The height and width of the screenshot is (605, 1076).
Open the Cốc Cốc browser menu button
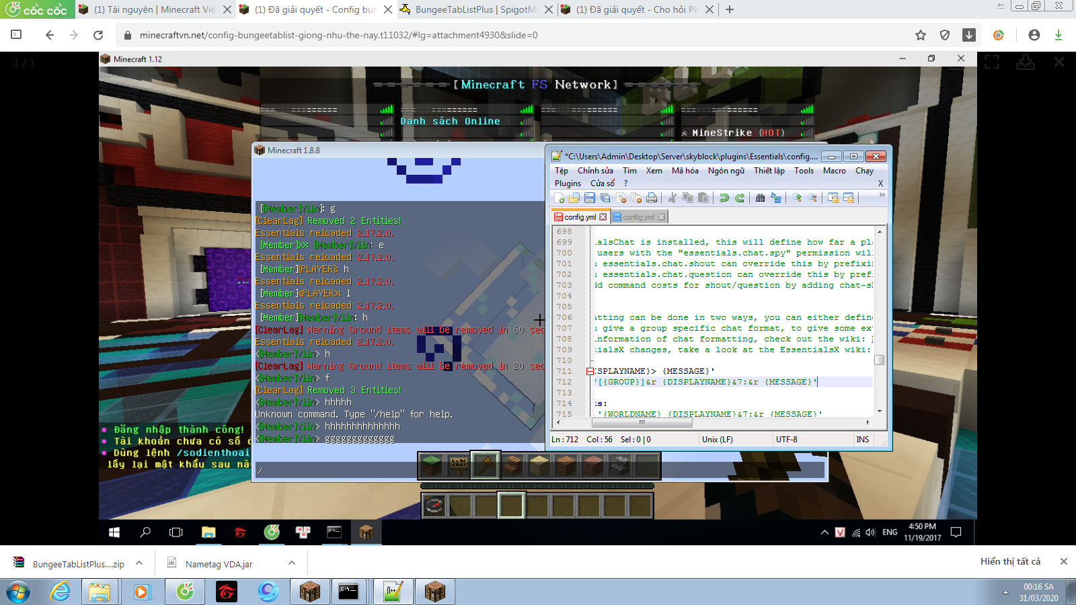(38, 9)
